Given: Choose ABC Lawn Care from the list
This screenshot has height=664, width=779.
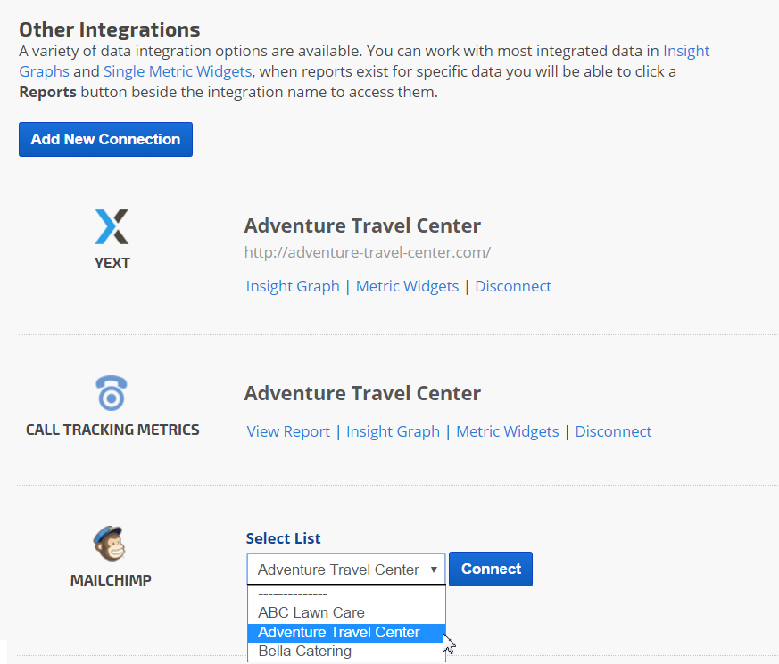Looking at the screenshot, I should [311, 612].
